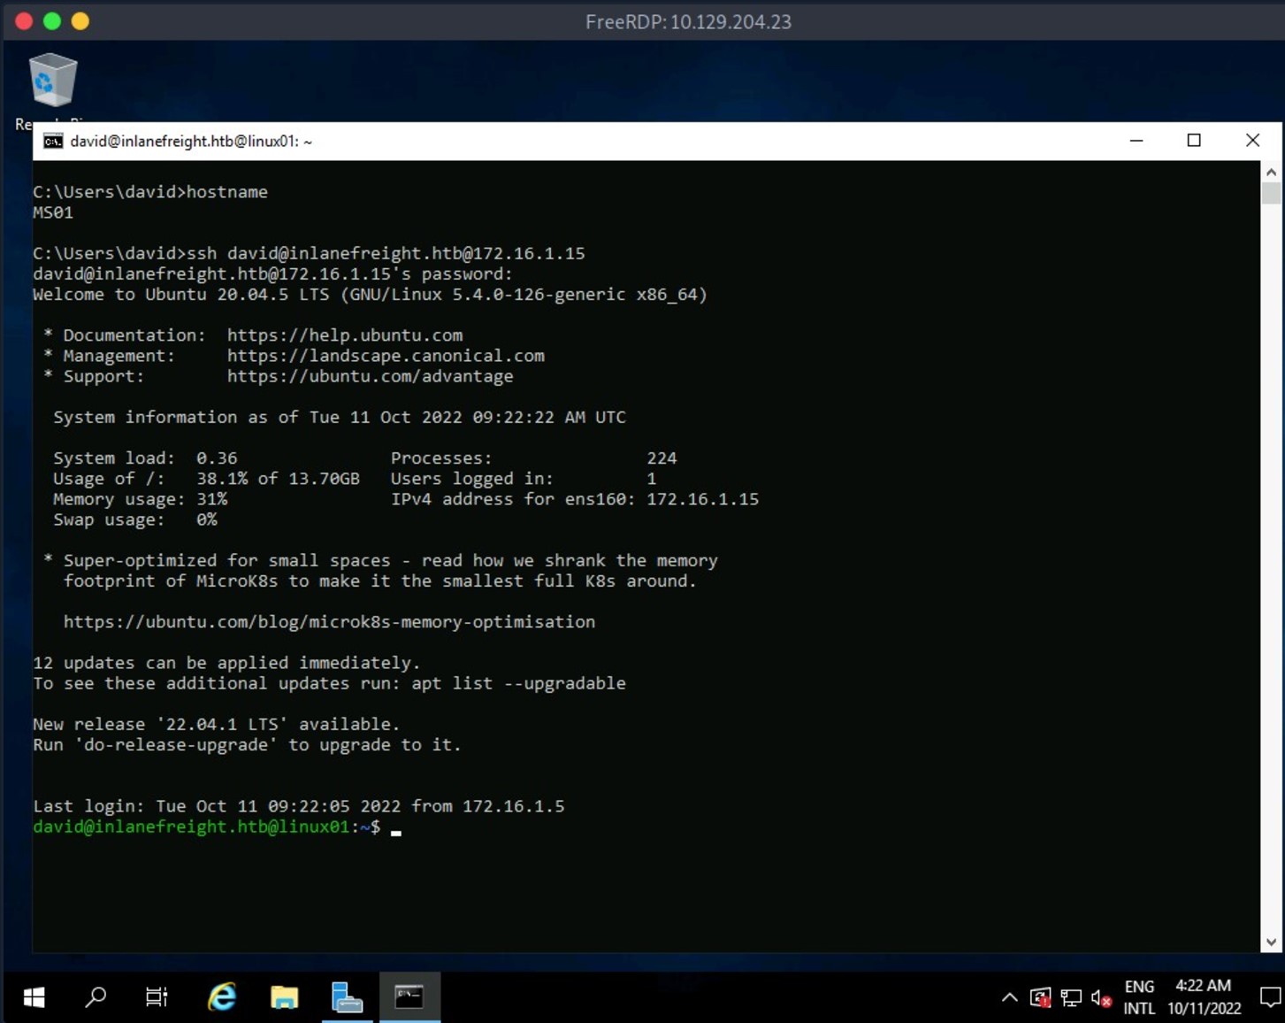Click the password prompt line

(x=272, y=274)
